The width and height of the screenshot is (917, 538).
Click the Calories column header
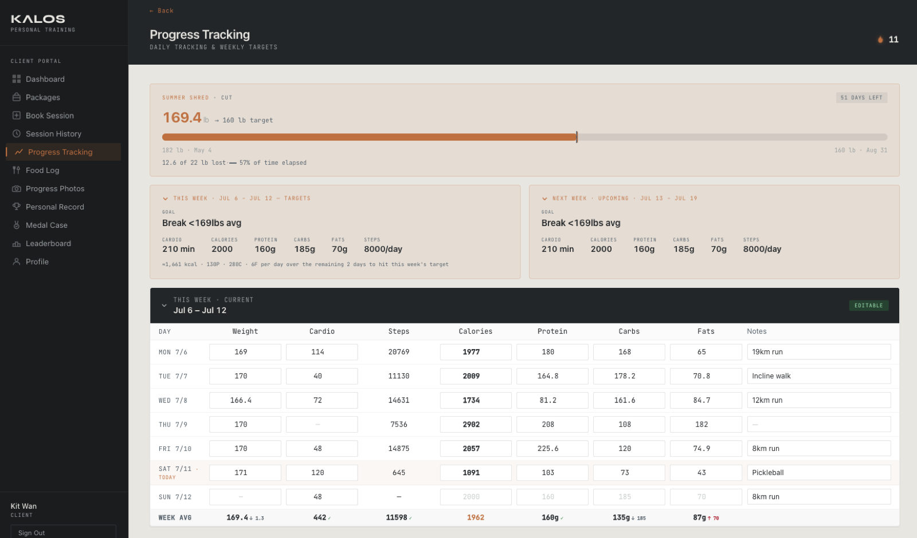476,331
